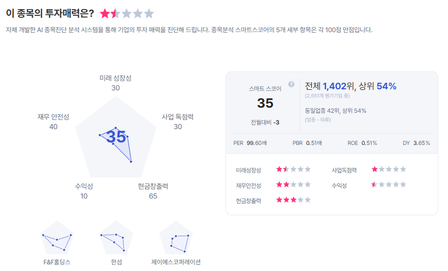448x271 pixels.
Task: Click the 현금창출력 radar axis label
Action: click(x=153, y=186)
